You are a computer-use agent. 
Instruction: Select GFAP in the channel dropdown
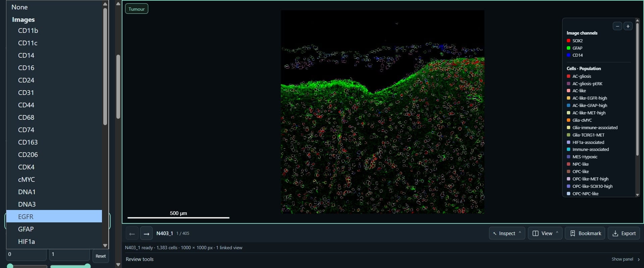pyautogui.click(x=54, y=229)
